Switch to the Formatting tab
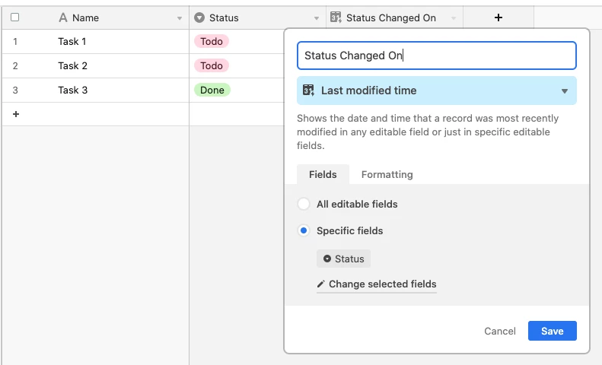This screenshot has height=365, width=602. pos(387,174)
